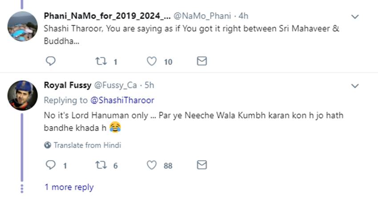Retweet Phani_NaMo's tweet about Shashi Tharoor

click(101, 61)
